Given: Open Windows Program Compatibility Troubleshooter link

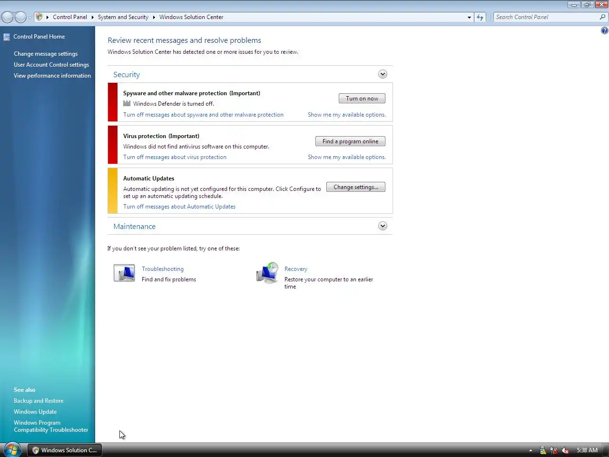Looking at the screenshot, I should click(51, 426).
